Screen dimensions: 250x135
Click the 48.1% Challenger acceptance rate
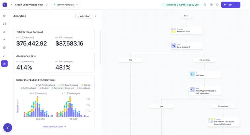63,67
